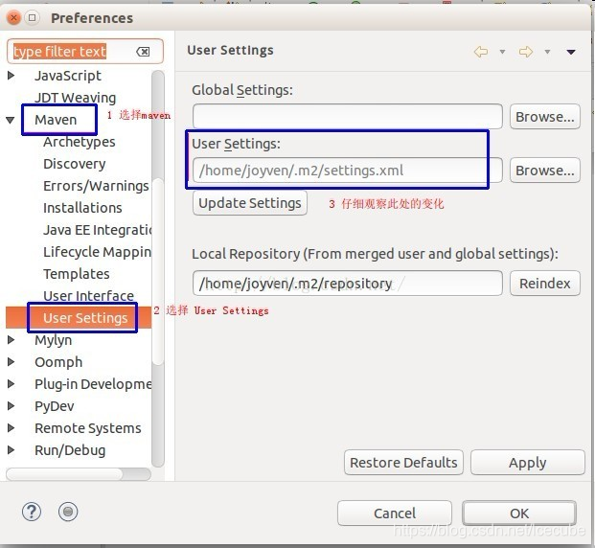Go forward using the yellow forward arrow
595x548 pixels.
pyautogui.click(x=526, y=52)
